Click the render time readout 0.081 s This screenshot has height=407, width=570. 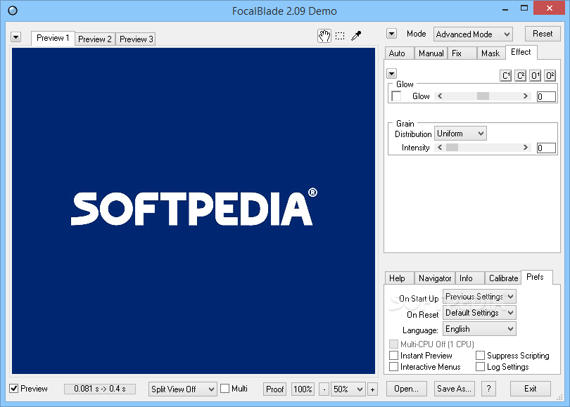coord(100,389)
